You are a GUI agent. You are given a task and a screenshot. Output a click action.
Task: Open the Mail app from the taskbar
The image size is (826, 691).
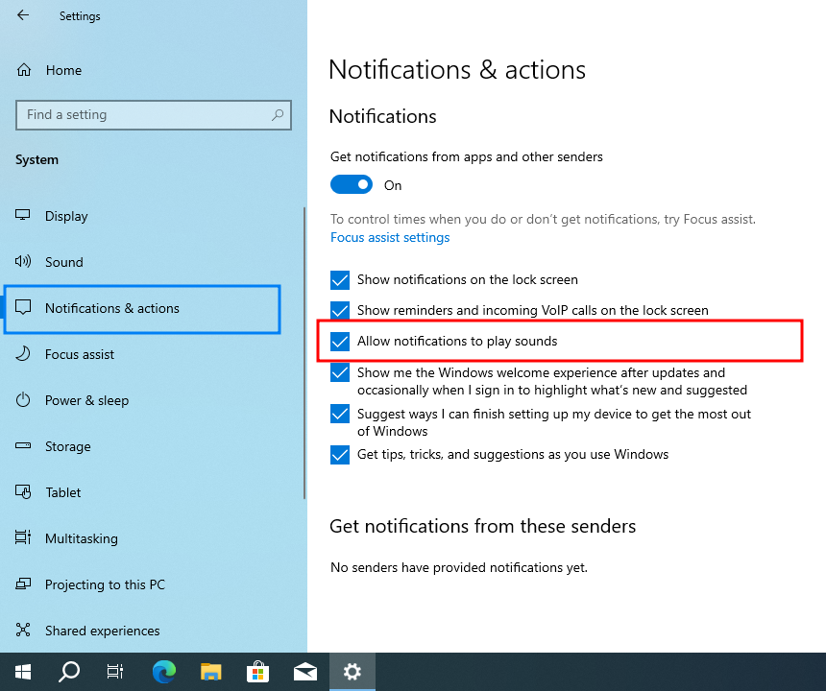(x=305, y=672)
